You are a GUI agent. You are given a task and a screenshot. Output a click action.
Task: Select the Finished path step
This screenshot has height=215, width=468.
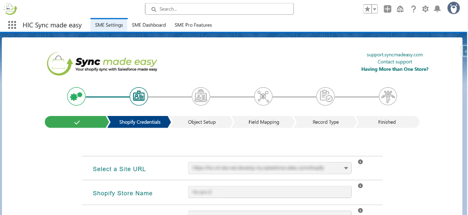pyautogui.click(x=387, y=122)
